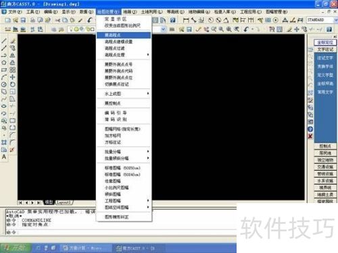Select the Explode modify tool
338x253 pixels.
coord(12,150)
